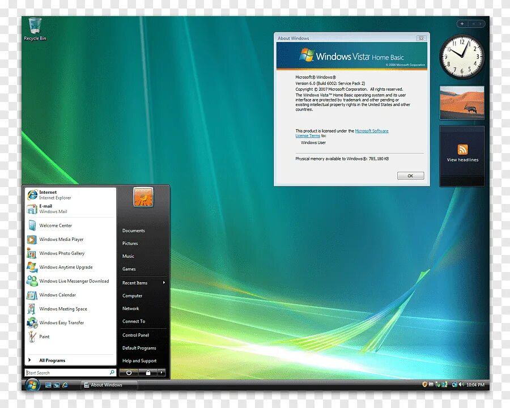Click the 10:04 PM taskbar clock
Image resolution: width=510 pixels, height=408 pixels.
point(475,385)
